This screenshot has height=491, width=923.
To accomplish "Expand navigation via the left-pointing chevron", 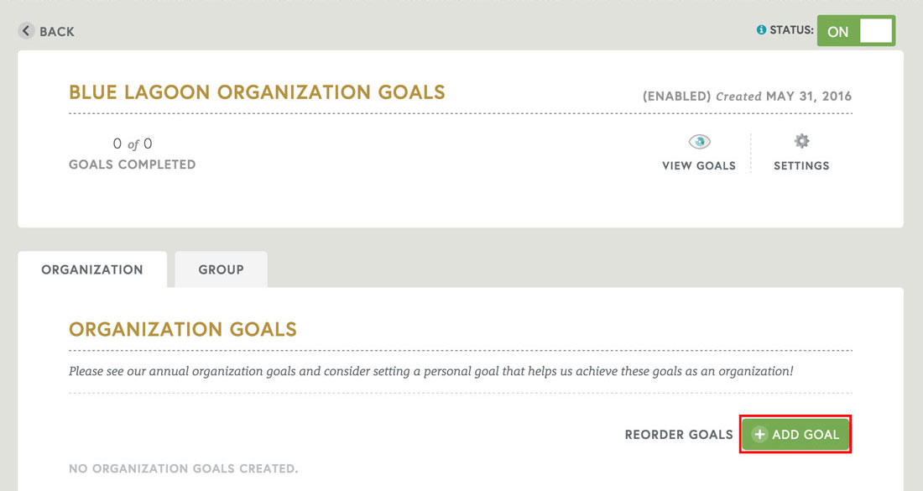I will [26, 30].
